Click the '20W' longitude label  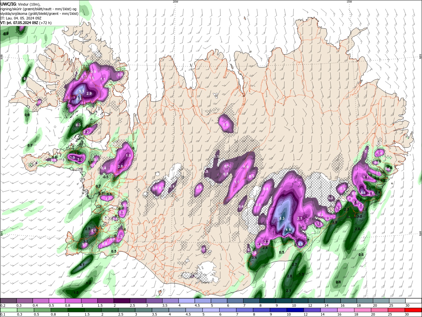coord(175,2)
